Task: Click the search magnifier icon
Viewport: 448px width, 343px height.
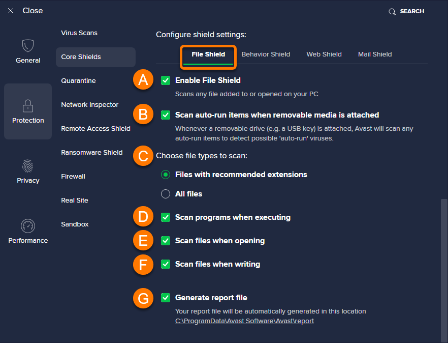Action: [x=392, y=12]
